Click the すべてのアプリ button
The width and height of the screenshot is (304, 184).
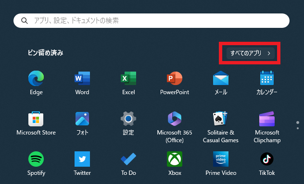(x=251, y=53)
